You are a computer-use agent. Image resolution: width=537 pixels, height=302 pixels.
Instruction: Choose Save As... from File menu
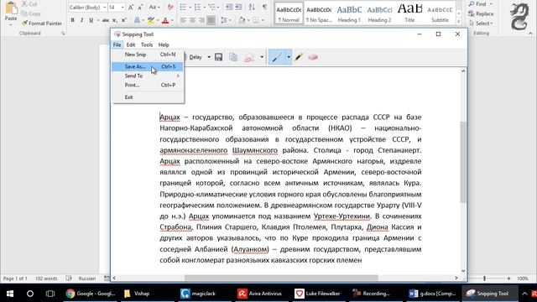coord(148,67)
